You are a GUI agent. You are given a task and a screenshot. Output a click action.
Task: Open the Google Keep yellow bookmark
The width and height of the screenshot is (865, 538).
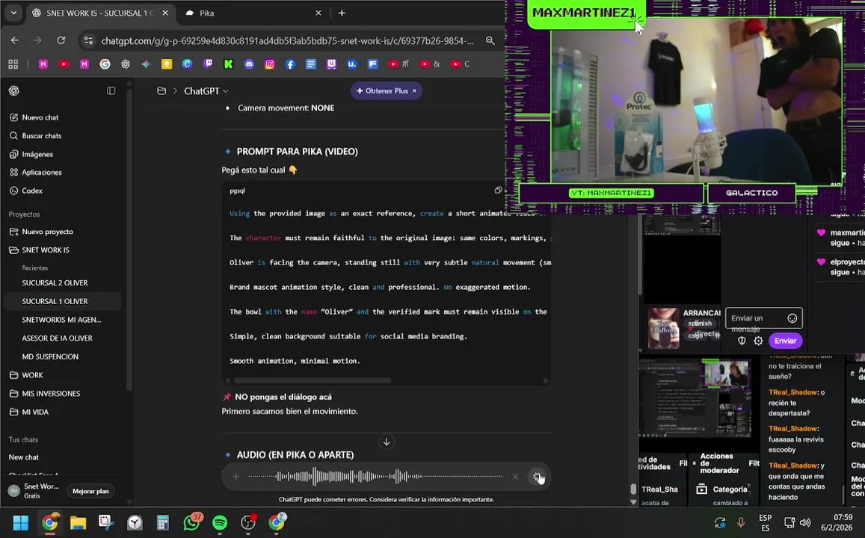point(167,64)
